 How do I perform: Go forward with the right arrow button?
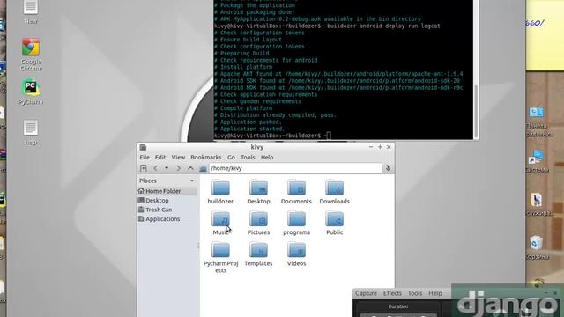(178, 168)
